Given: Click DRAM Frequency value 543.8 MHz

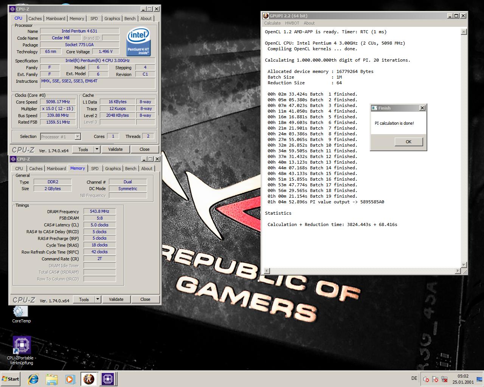Looking at the screenshot, I should [99, 212].
